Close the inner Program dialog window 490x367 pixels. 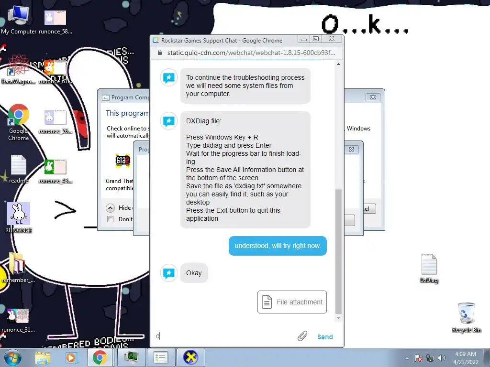click(x=351, y=150)
